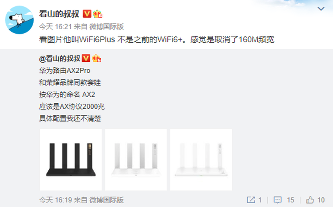Click the V verified badge in quoted post
The width and height of the screenshot is (333, 207).
point(86,58)
